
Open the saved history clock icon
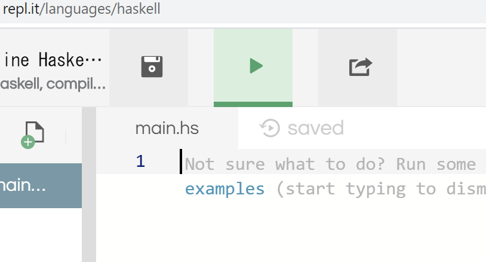pos(270,128)
